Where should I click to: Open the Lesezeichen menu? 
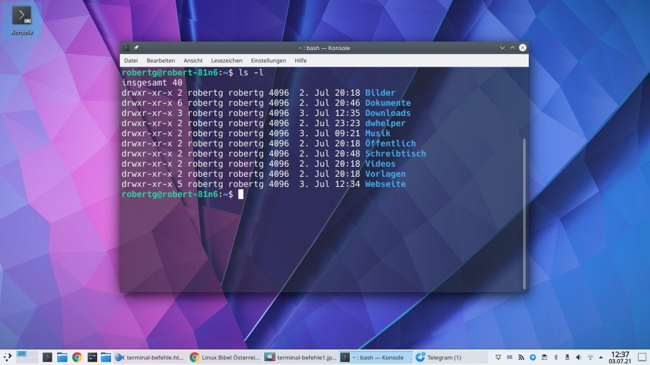[227, 60]
